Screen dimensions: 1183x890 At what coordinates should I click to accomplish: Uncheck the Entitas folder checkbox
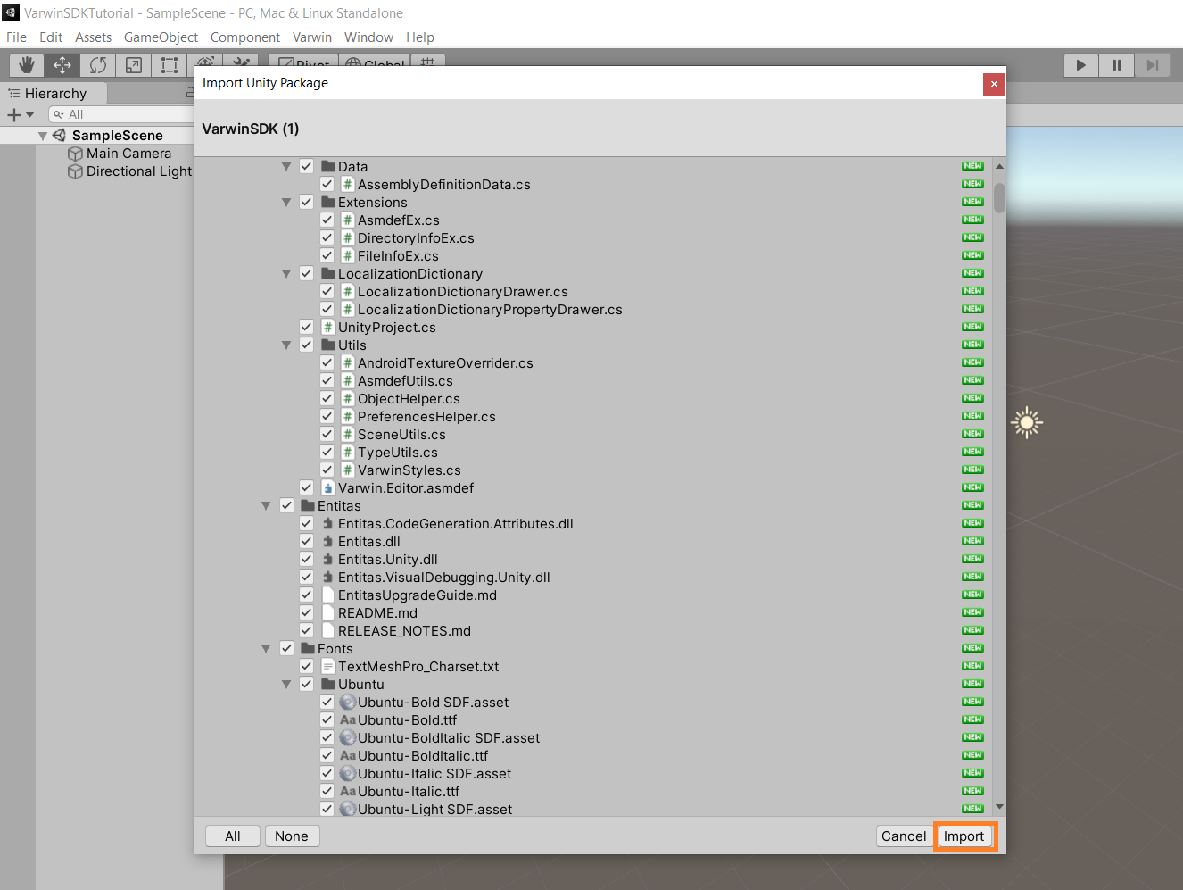[286, 505]
